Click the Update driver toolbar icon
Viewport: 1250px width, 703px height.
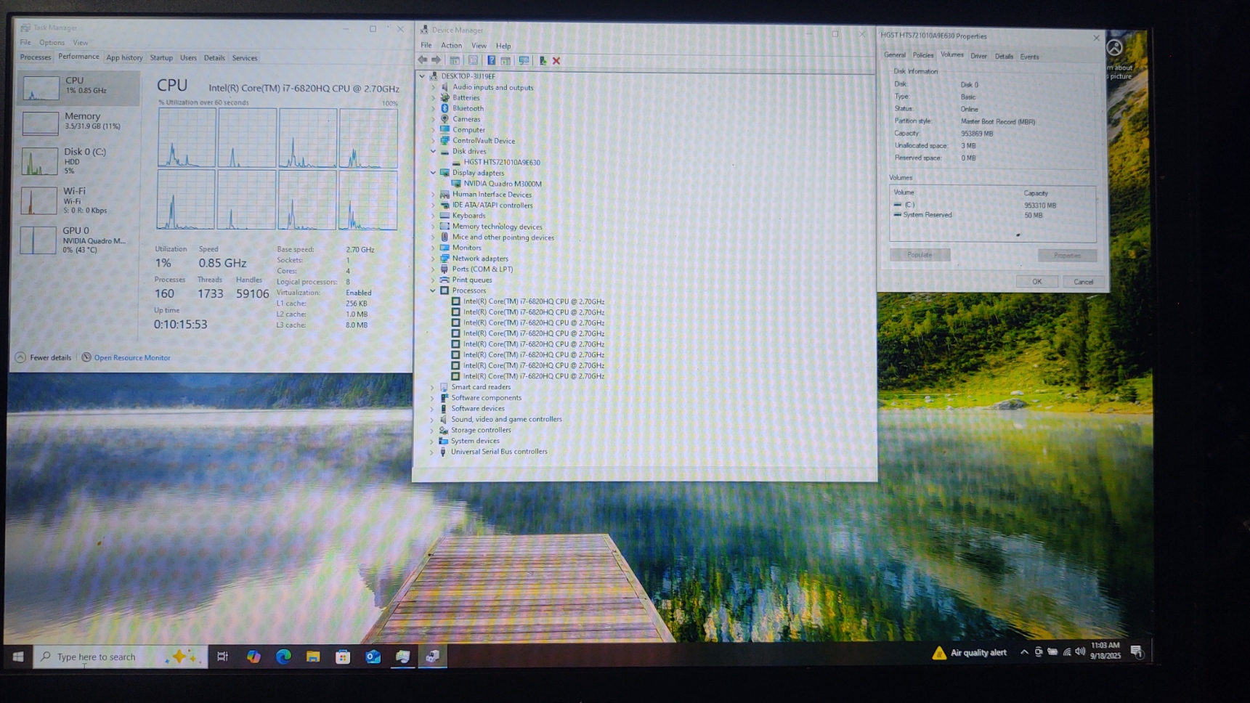(x=543, y=61)
